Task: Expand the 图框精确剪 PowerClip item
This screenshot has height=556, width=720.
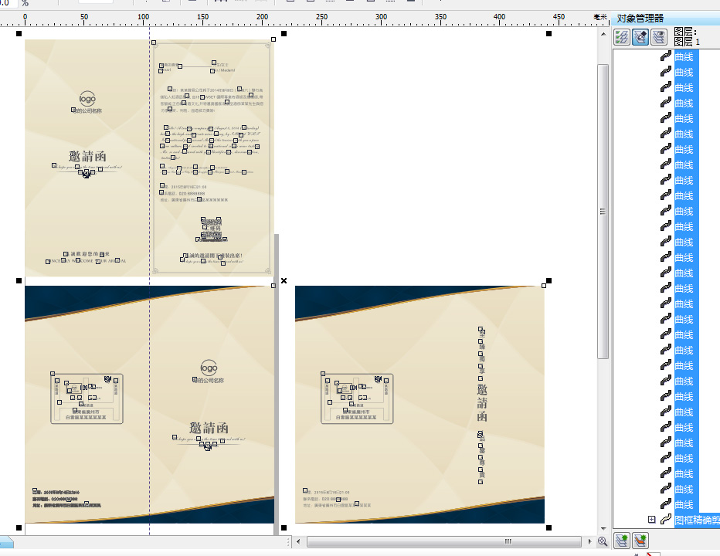Action: click(651, 519)
